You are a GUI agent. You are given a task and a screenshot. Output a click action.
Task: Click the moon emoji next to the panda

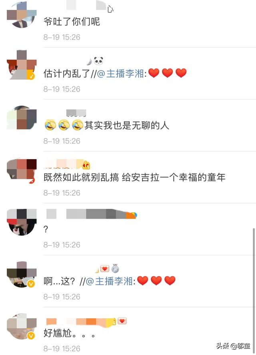click(89, 61)
